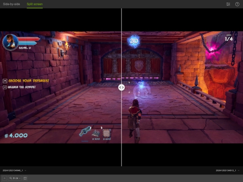Toggle fullscreen with the expand icon

[25, 178]
